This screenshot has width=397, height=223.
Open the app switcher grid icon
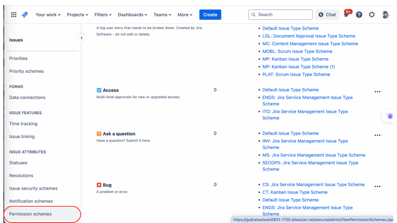tap(14, 15)
